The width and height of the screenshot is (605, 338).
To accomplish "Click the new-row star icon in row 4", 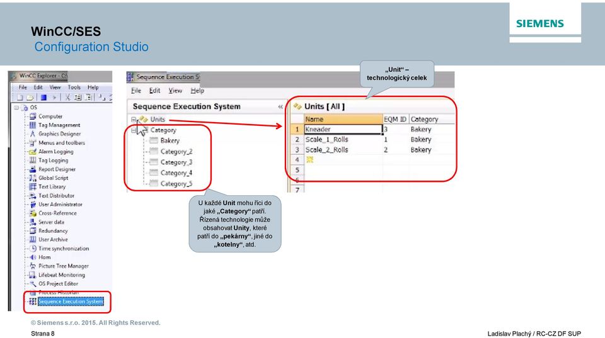I will pos(309,159).
